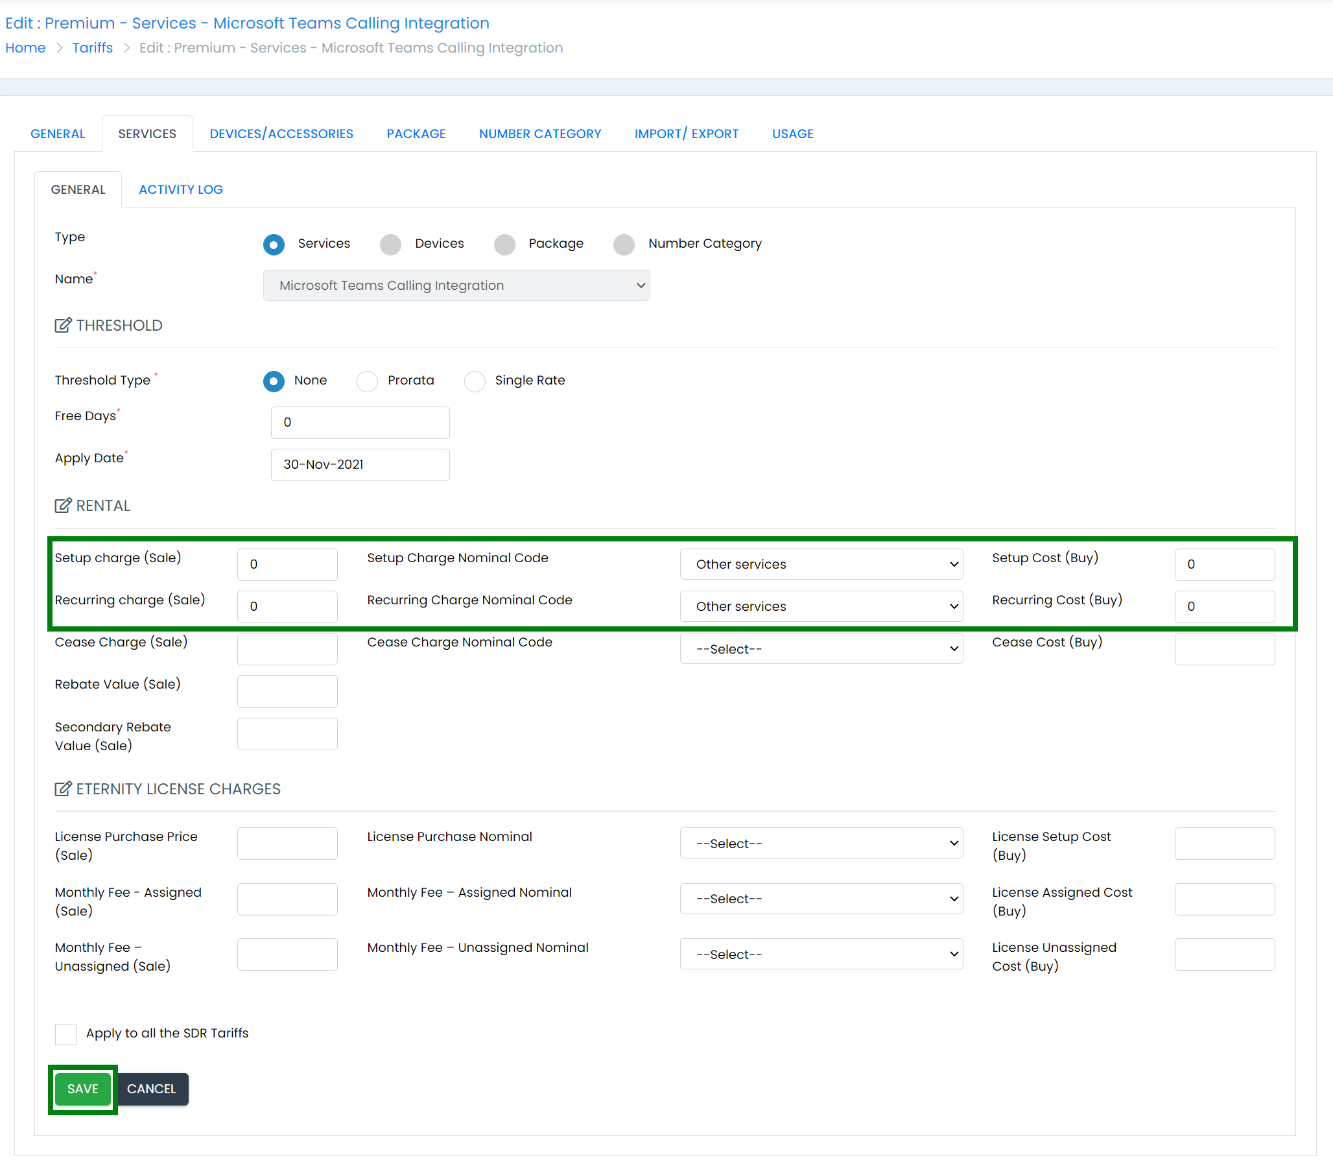Click the Rental section edit icon

coord(63,506)
